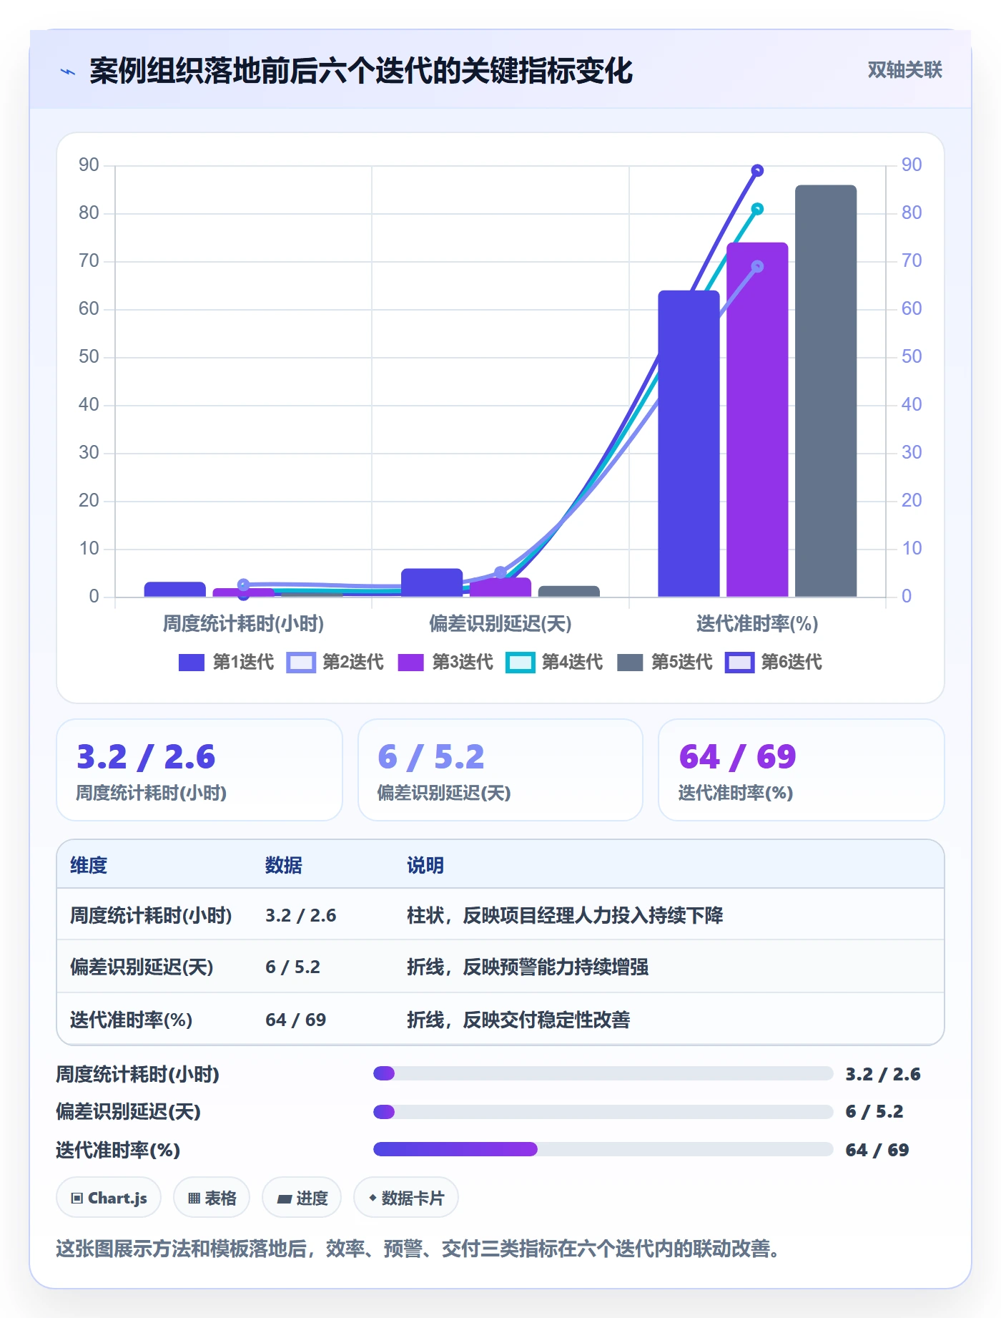
Task: Click the teal line point near 80
Action: point(757,209)
